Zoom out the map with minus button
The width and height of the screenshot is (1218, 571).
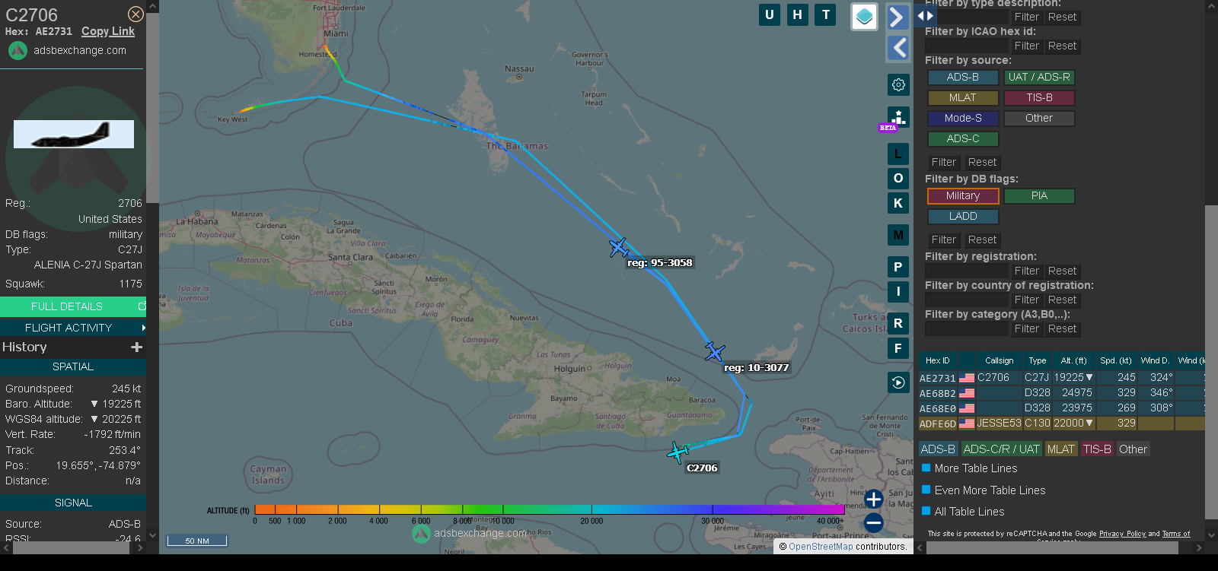click(x=874, y=522)
